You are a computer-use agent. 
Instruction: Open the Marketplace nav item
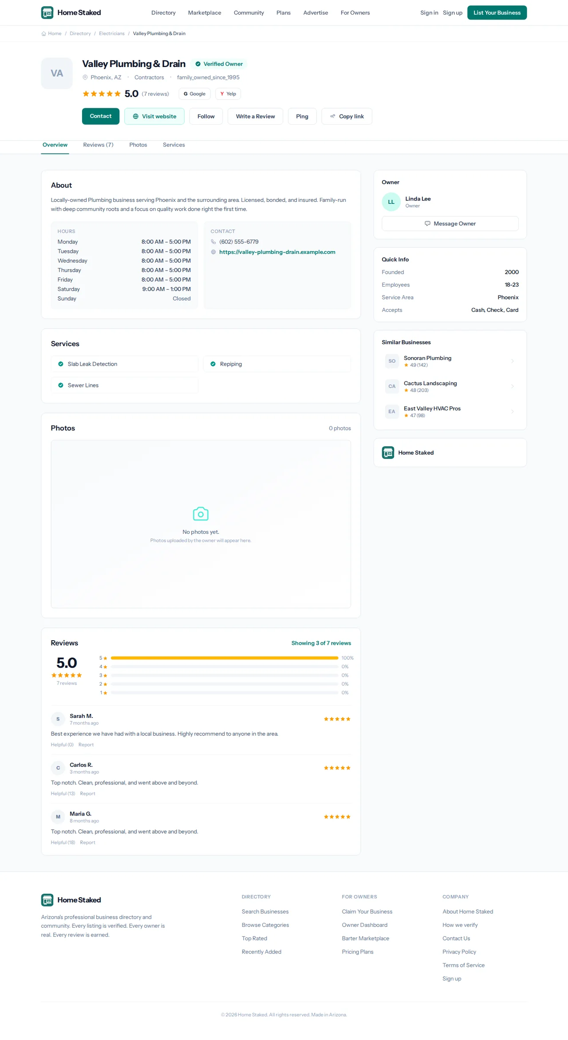(205, 13)
